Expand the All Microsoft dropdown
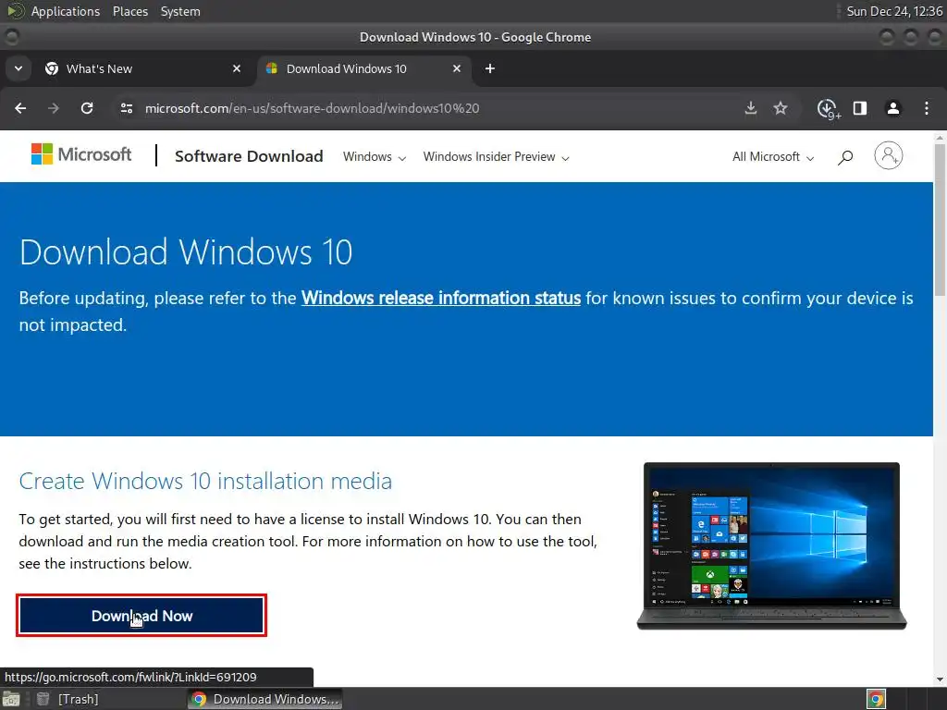Viewport: 947px width, 710px height. click(x=773, y=157)
